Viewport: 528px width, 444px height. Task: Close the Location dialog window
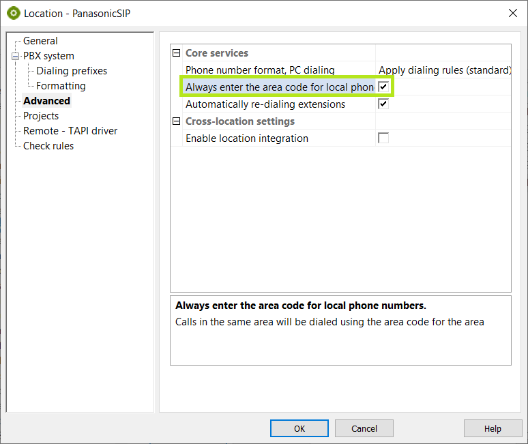point(512,13)
